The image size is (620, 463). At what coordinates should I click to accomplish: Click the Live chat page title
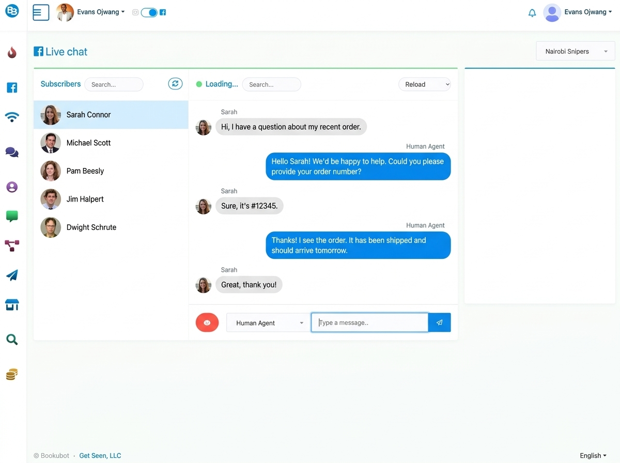click(x=66, y=52)
